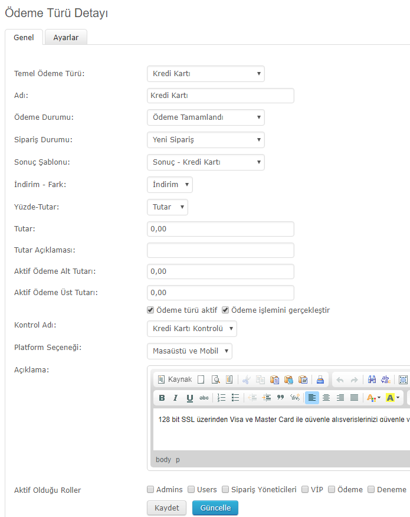Click the Preview magnifier document icon
The width and height of the screenshot is (410, 517).
(x=215, y=379)
